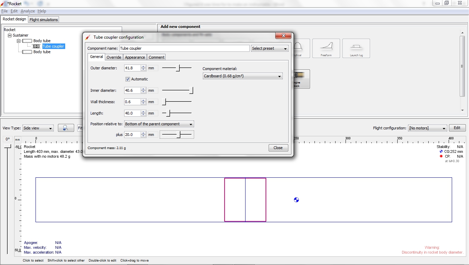
Task: Open the Appearance tab in the dialog
Action: pos(135,57)
